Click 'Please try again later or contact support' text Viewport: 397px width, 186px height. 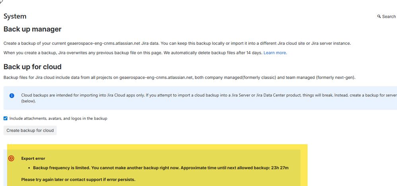[x=78, y=180]
